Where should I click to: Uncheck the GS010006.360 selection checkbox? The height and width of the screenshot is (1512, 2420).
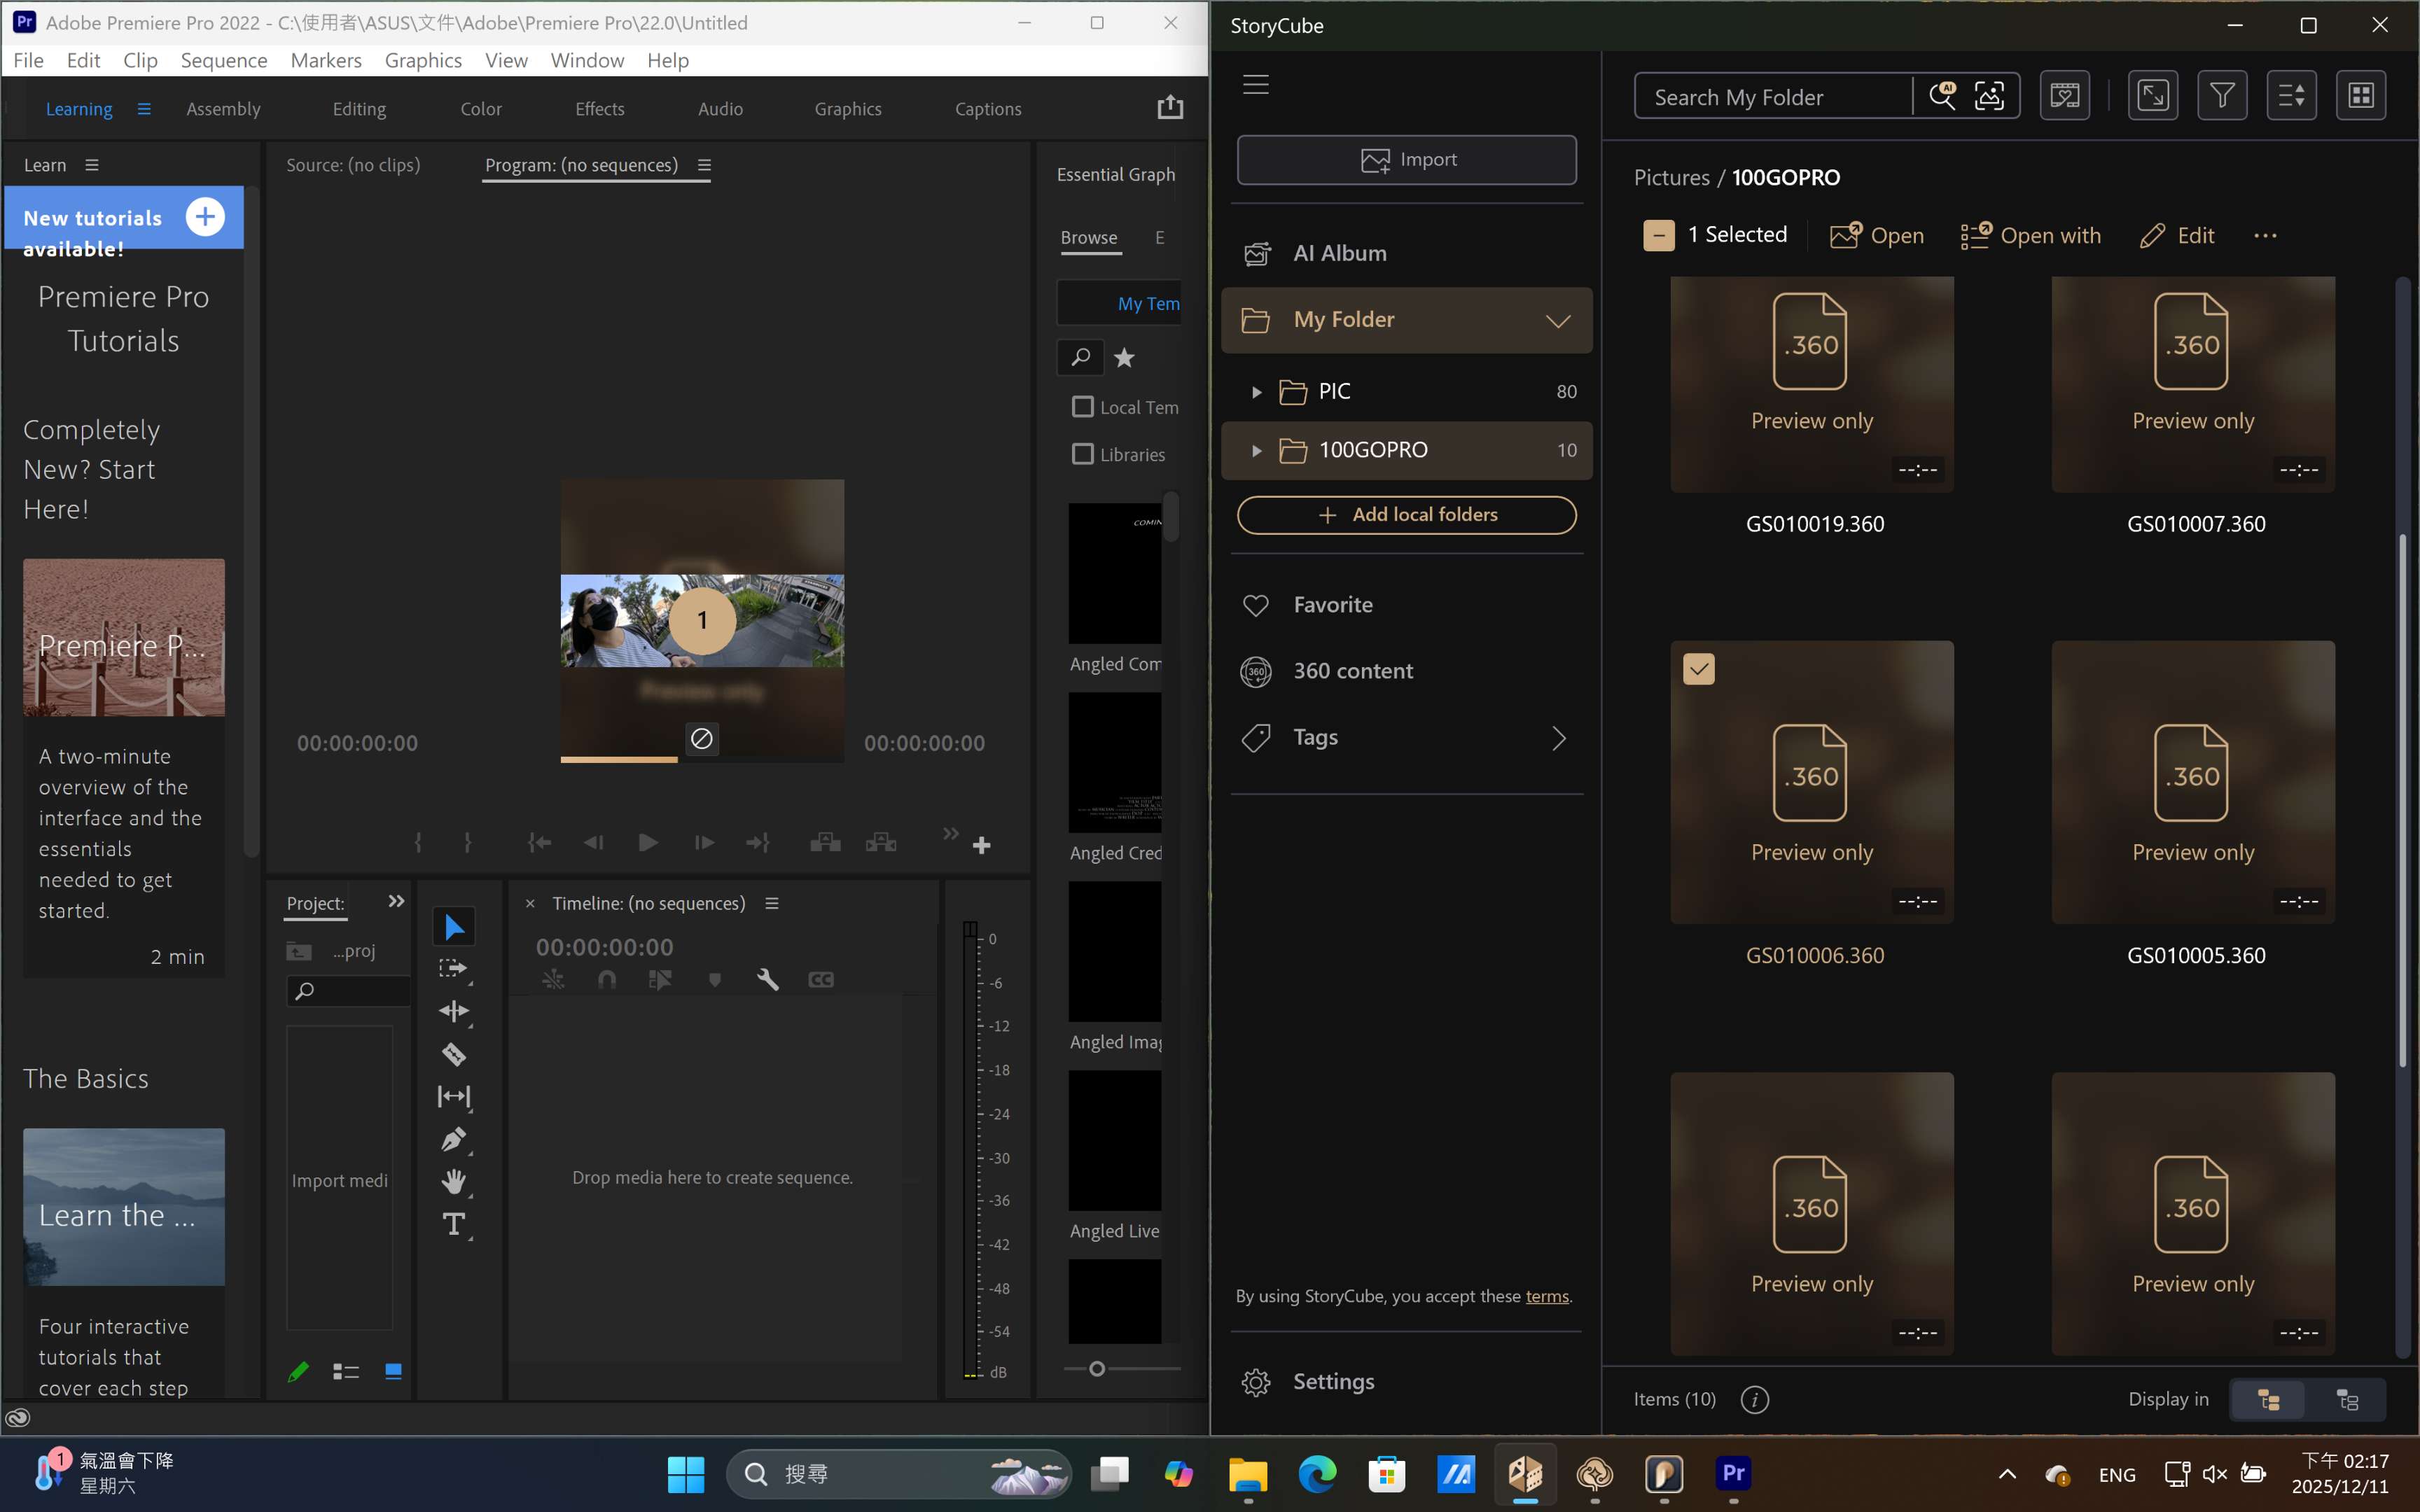(x=1699, y=669)
